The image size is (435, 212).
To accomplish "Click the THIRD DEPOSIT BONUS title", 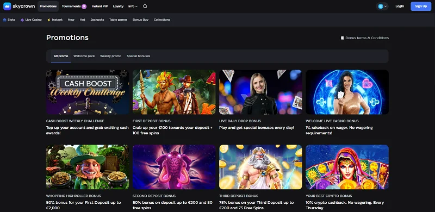I will tap(239, 196).
